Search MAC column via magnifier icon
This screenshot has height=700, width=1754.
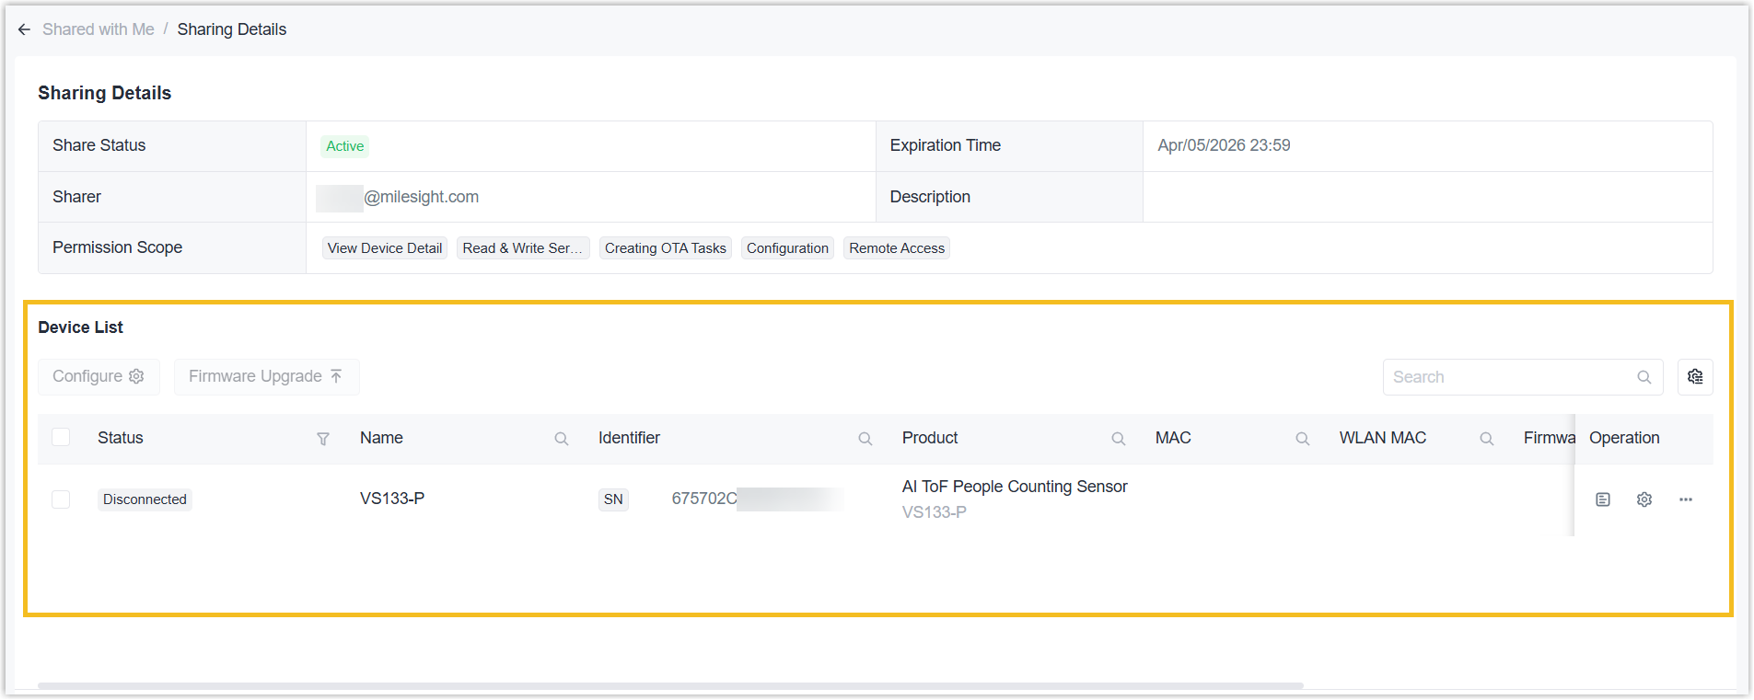[x=1302, y=439]
